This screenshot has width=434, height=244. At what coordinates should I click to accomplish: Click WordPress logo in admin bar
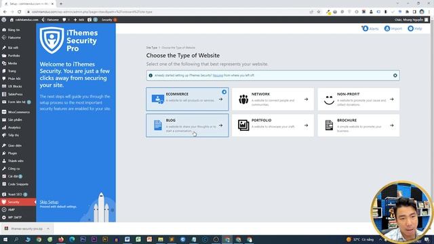[4, 20]
